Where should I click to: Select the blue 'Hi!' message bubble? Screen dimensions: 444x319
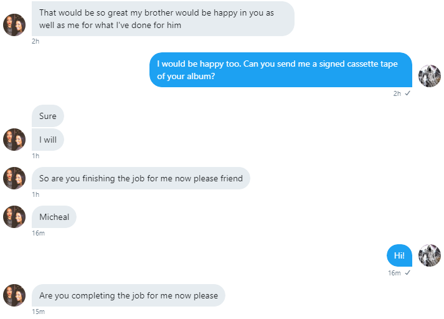[x=399, y=255]
